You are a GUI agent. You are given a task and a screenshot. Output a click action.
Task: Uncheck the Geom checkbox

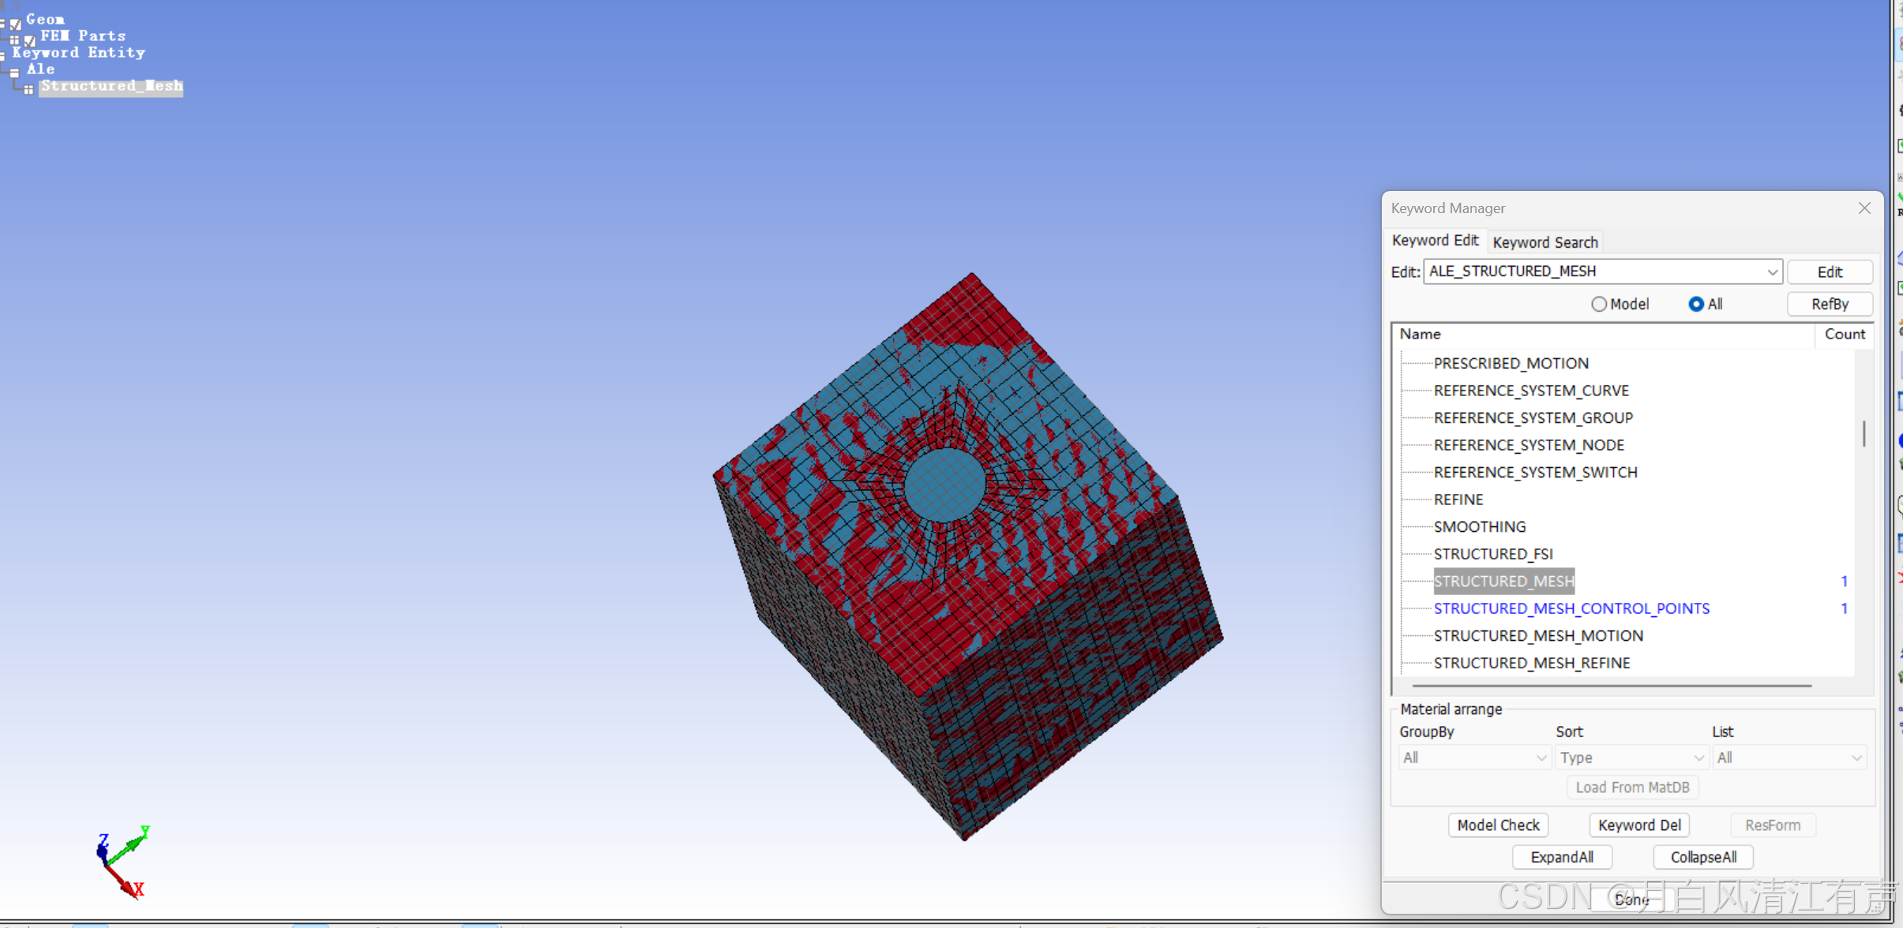[16, 24]
